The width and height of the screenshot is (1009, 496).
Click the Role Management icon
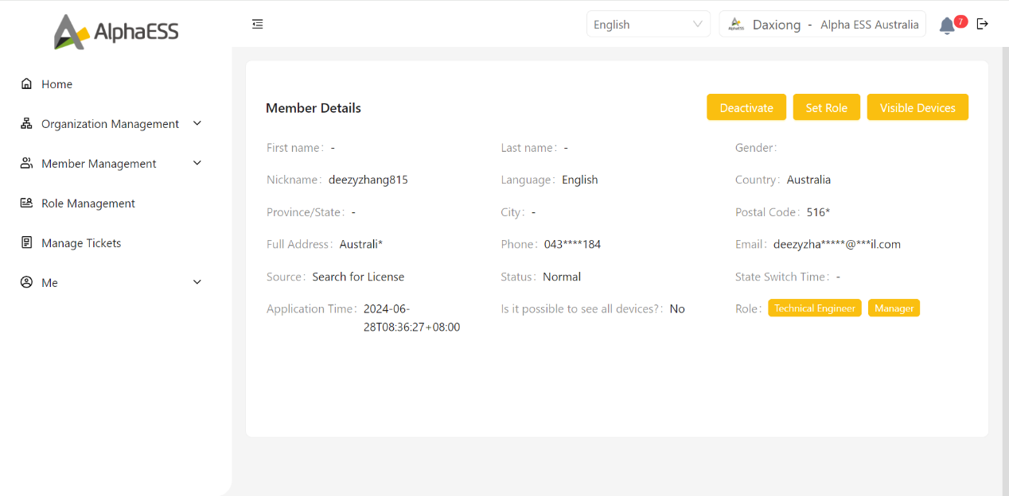(x=26, y=203)
